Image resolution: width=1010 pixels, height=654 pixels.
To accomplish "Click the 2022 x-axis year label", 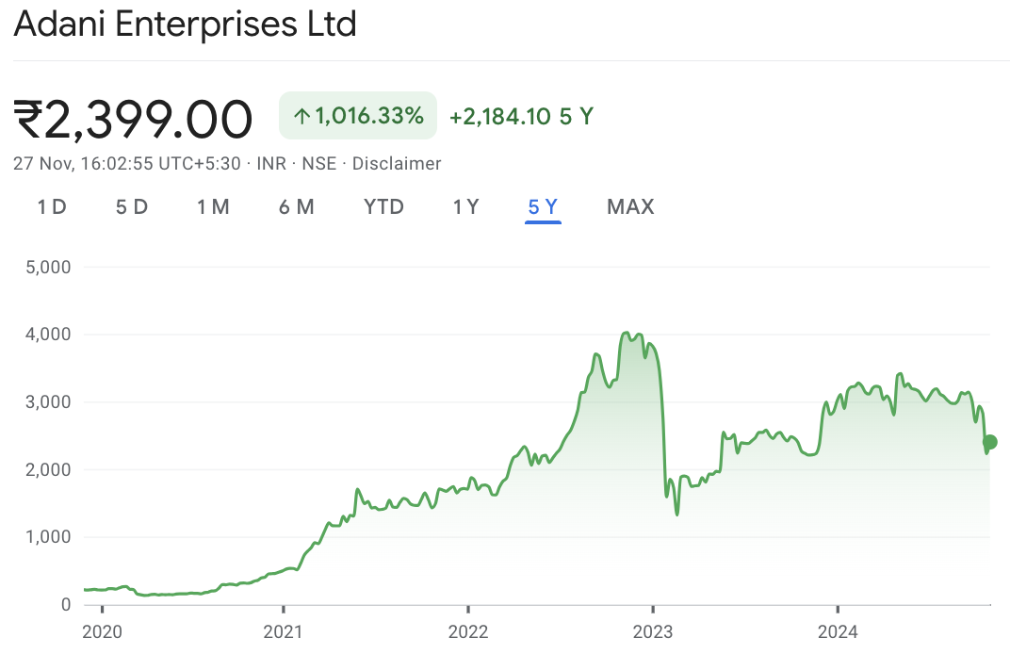I will pos(467,630).
